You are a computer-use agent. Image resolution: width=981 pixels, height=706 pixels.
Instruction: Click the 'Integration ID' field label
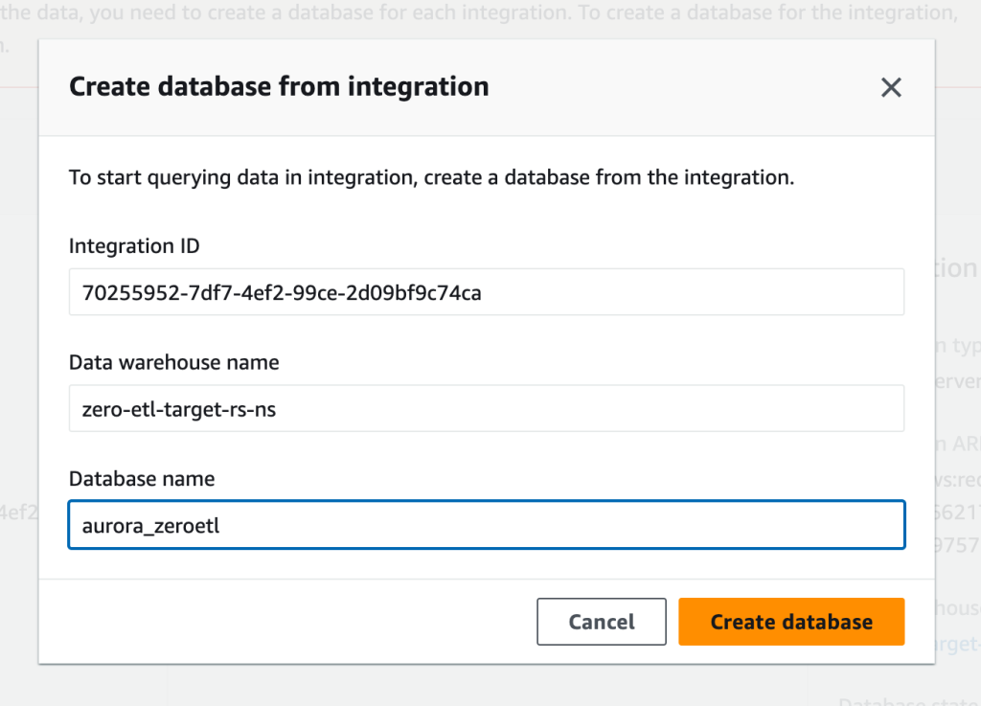[134, 246]
